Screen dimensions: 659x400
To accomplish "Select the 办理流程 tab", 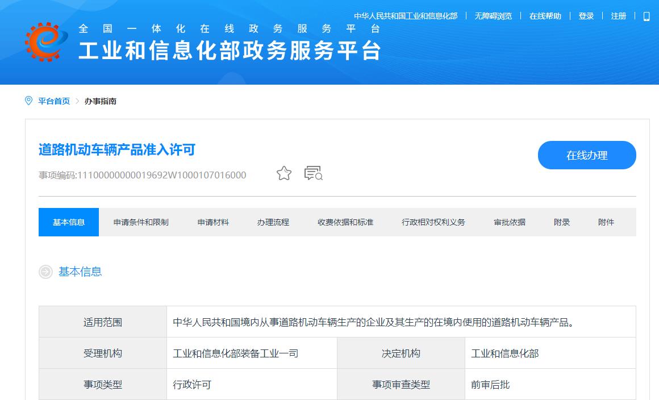I will [x=273, y=222].
